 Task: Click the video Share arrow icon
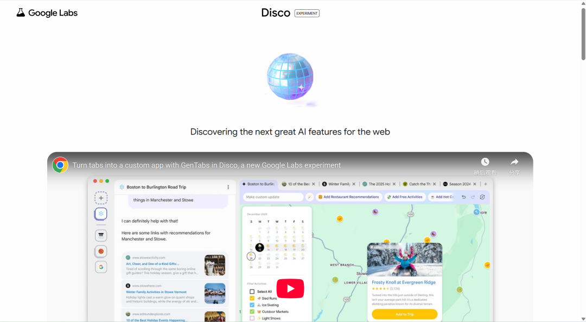coord(514,162)
